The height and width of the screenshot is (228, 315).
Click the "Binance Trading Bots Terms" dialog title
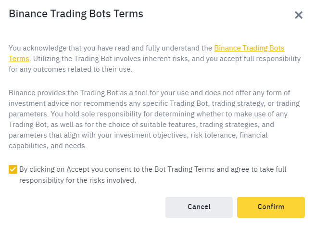[x=76, y=14]
